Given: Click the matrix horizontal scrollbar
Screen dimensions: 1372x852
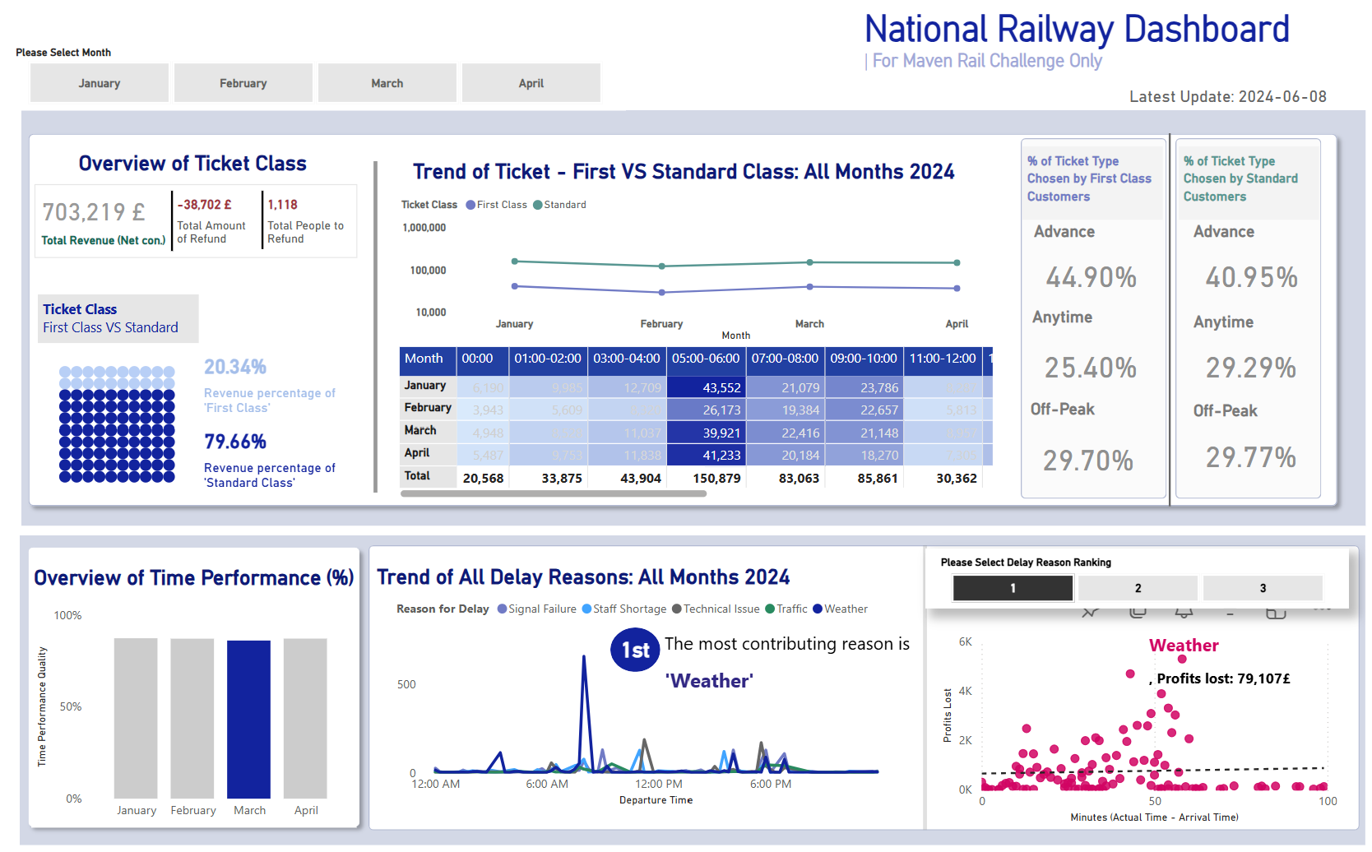Looking at the screenshot, I should point(553,494).
